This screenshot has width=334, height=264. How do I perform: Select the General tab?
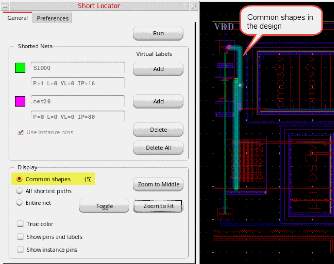coord(17,18)
